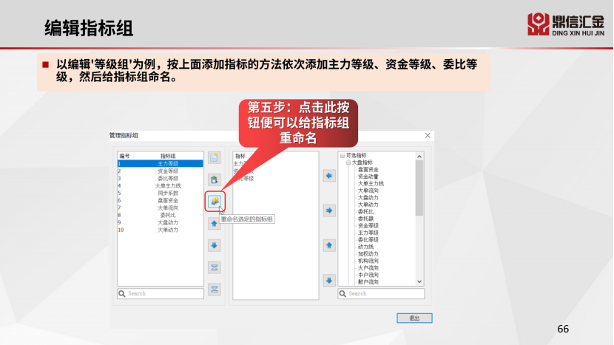Select 大单主力线 in the indicator tree
This screenshot has width=614, height=345.
pyautogui.click(x=371, y=183)
